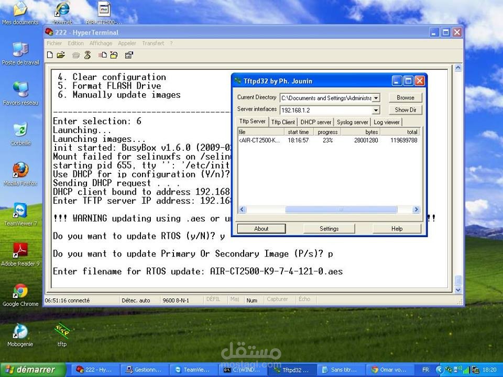Open the Transfert menu in HyperTerminal
The image size is (503, 377).
coord(153,43)
